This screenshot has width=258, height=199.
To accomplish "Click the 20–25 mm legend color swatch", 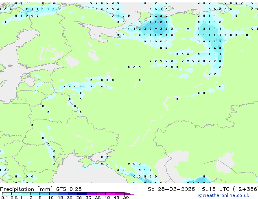I will [73, 194].
